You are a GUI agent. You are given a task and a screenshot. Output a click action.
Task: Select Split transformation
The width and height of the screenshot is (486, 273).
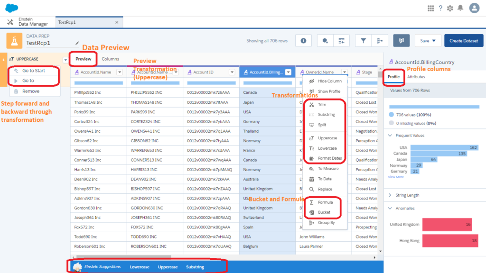click(x=325, y=125)
